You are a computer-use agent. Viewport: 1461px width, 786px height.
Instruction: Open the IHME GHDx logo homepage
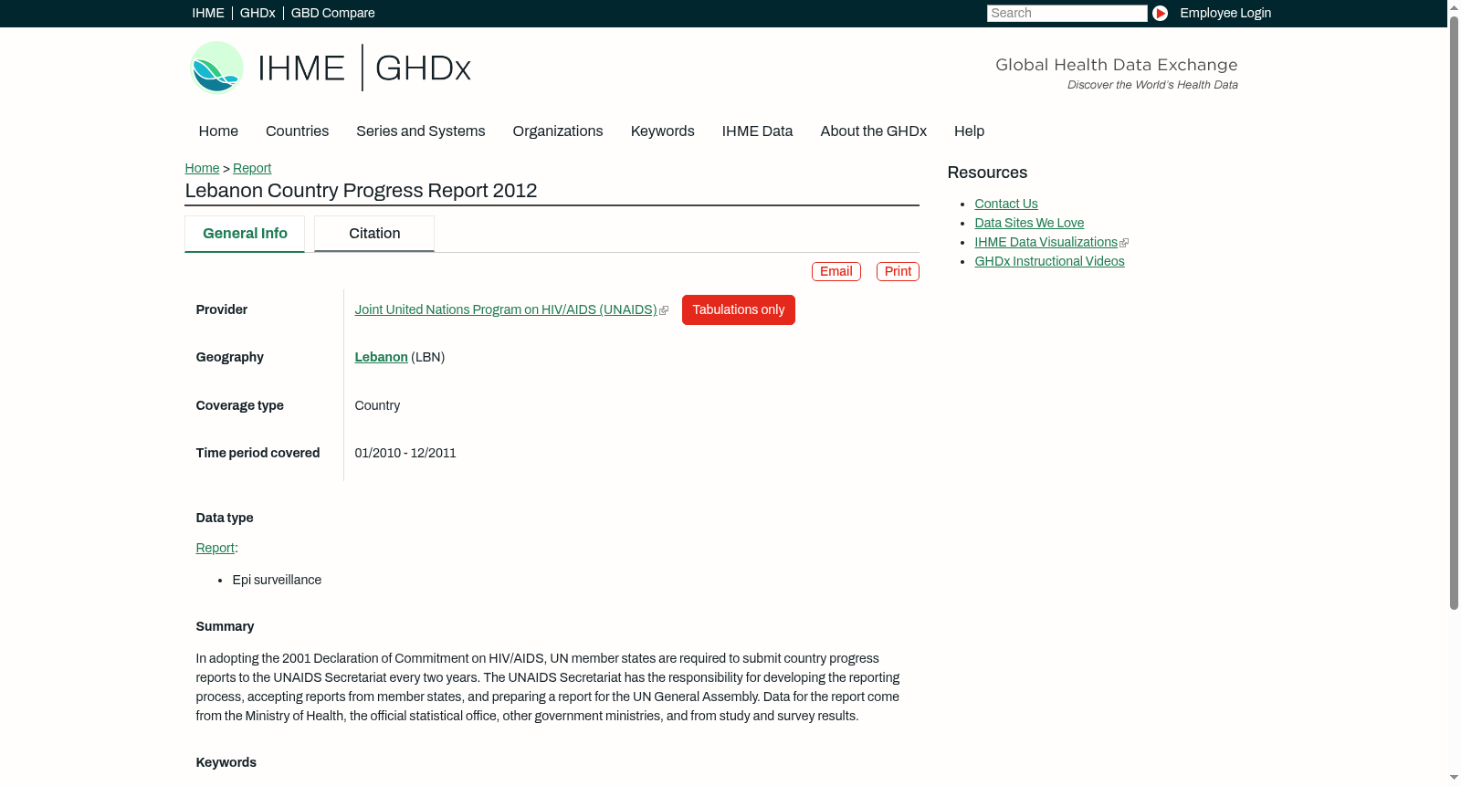330,68
